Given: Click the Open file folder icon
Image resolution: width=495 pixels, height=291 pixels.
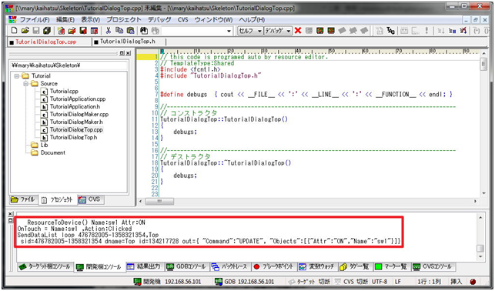Looking at the screenshot, I should [x=25, y=31].
